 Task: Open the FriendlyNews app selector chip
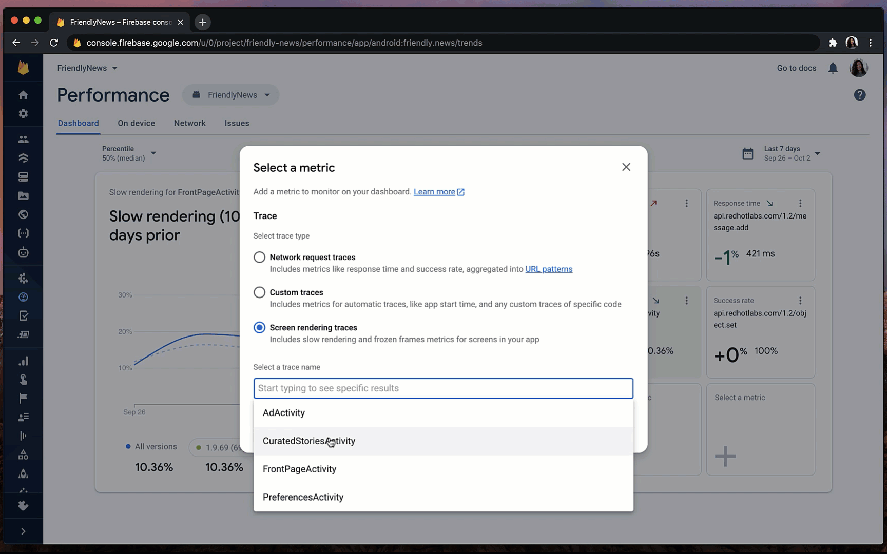pyautogui.click(x=230, y=95)
